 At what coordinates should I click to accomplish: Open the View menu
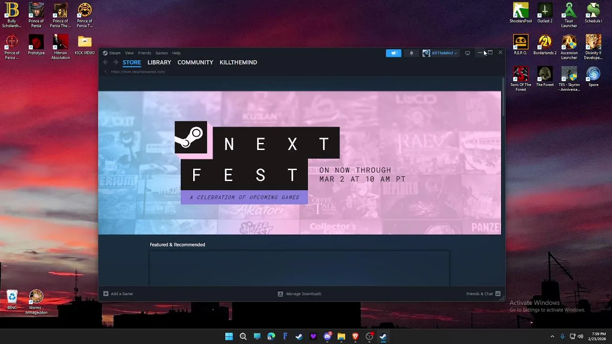click(129, 53)
